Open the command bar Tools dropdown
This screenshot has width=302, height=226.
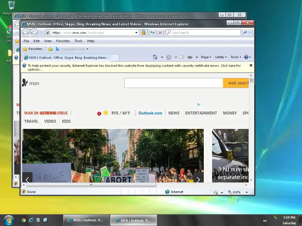[x=236, y=57]
